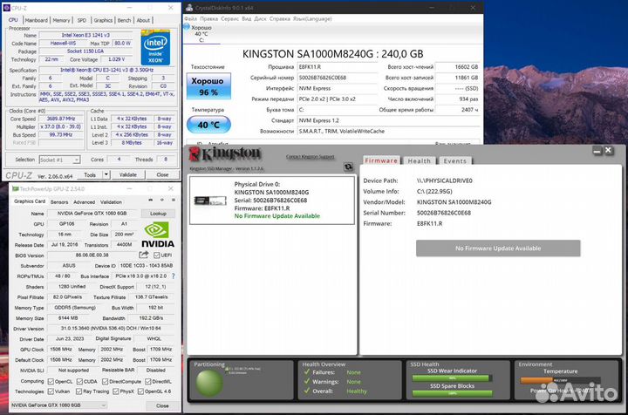
Task: Click the SSD drive thumbnail for Physical Drive 0
Action: coord(210,201)
